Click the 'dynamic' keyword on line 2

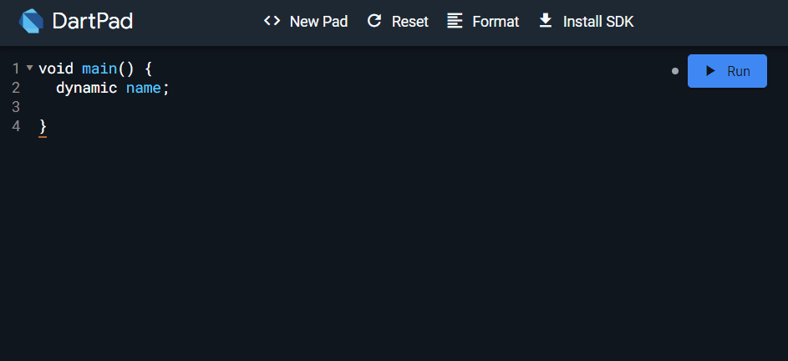pos(86,88)
